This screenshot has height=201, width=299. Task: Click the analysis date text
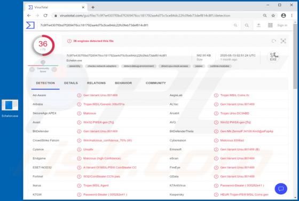(x=238, y=56)
